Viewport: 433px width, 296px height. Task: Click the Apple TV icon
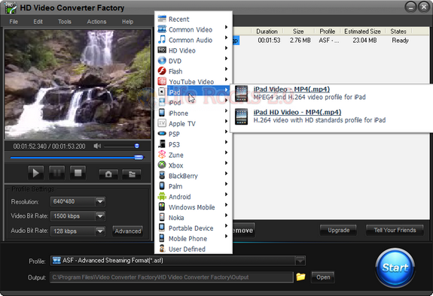pos(162,123)
